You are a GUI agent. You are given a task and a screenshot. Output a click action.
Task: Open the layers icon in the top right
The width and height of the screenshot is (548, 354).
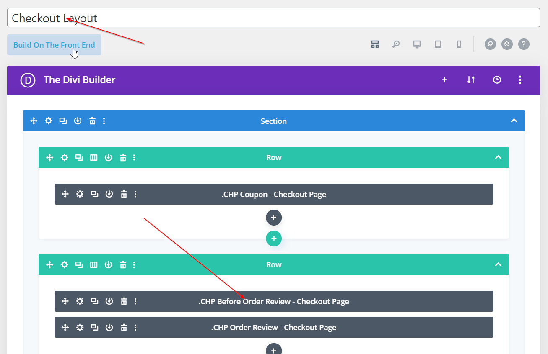click(x=507, y=44)
